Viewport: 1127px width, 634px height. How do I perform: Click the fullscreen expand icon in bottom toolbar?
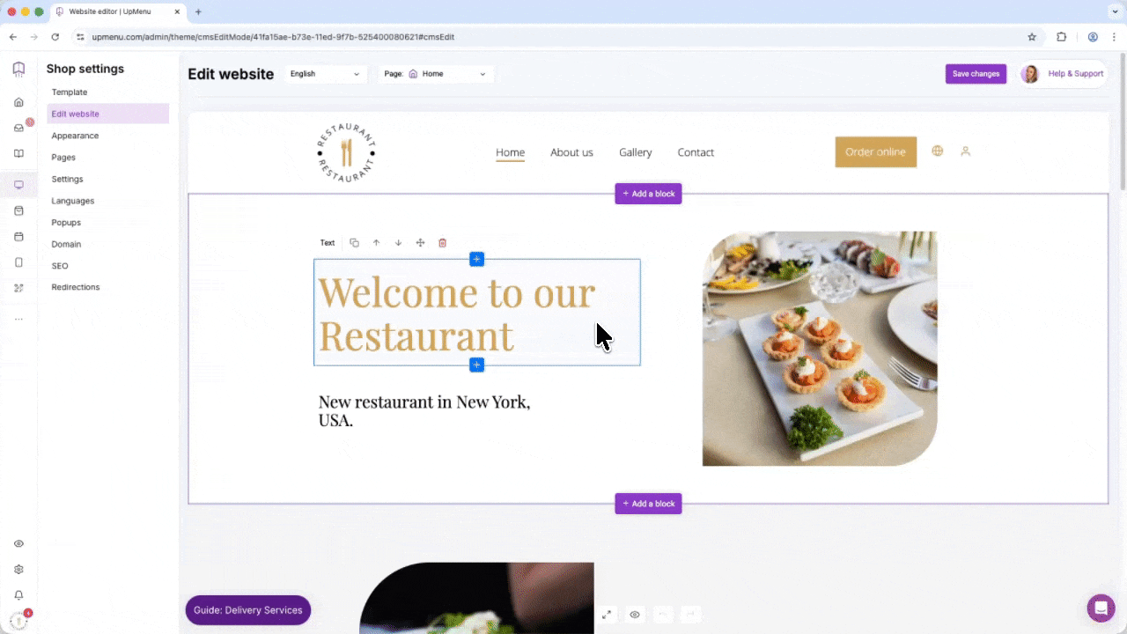pyautogui.click(x=607, y=615)
